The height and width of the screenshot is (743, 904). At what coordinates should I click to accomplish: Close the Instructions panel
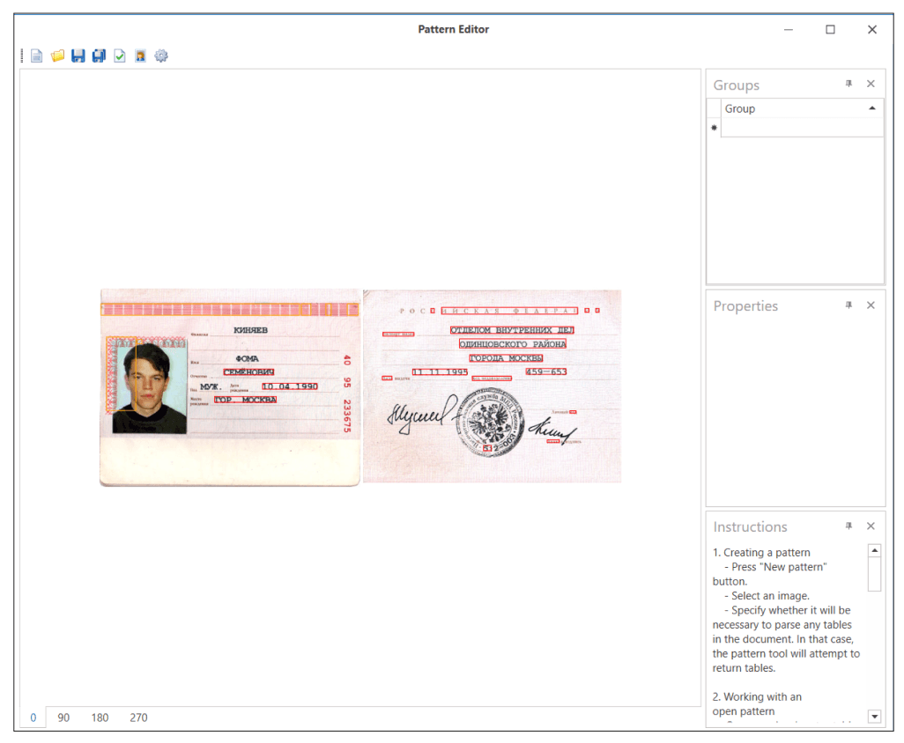pyautogui.click(x=871, y=526)
